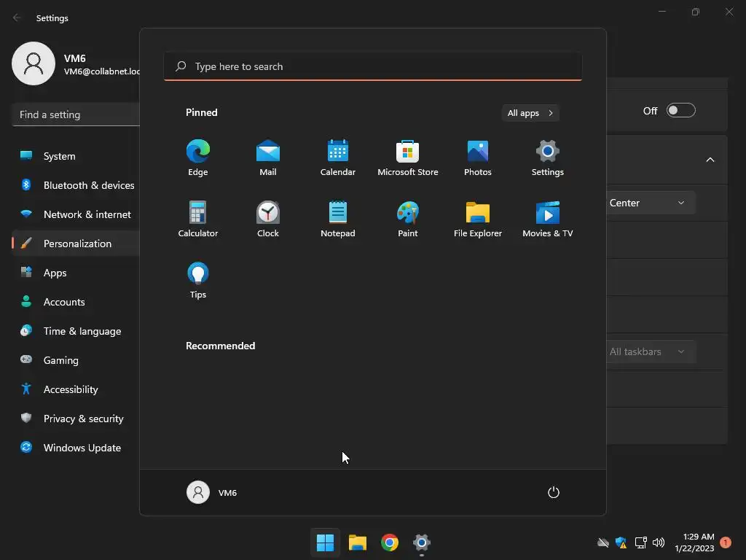Select System in Settings sidebar
The height and width of the screenshot is (560, 746).
[76, 156]
